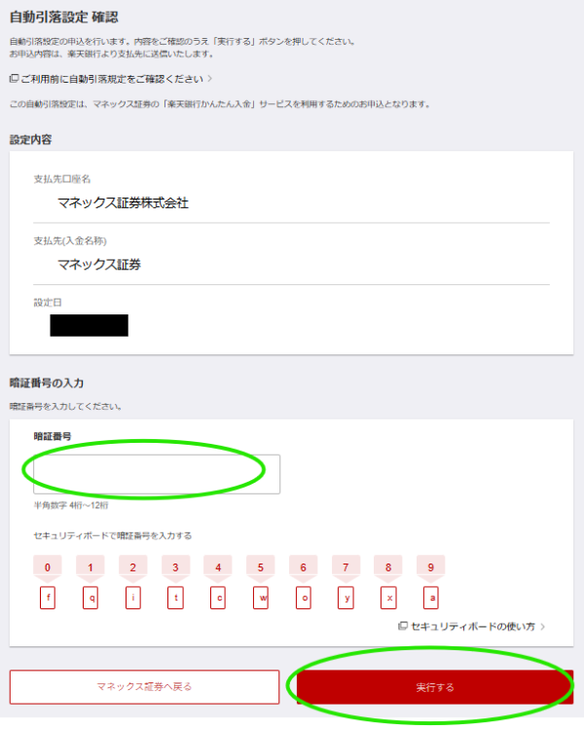Click the document icon before ご利用前に link

click(14, 78)
